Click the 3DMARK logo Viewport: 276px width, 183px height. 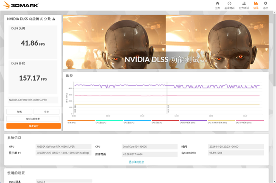(x=21, y=5)
